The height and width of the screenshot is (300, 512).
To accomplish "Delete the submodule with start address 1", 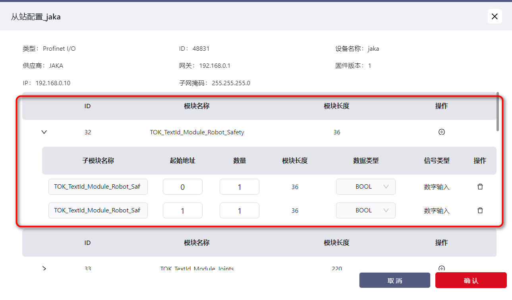I will point(480,210).
